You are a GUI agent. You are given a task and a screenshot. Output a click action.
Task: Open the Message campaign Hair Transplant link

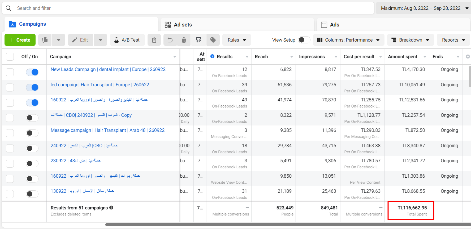pyautogui.click(x=107, y=130)
